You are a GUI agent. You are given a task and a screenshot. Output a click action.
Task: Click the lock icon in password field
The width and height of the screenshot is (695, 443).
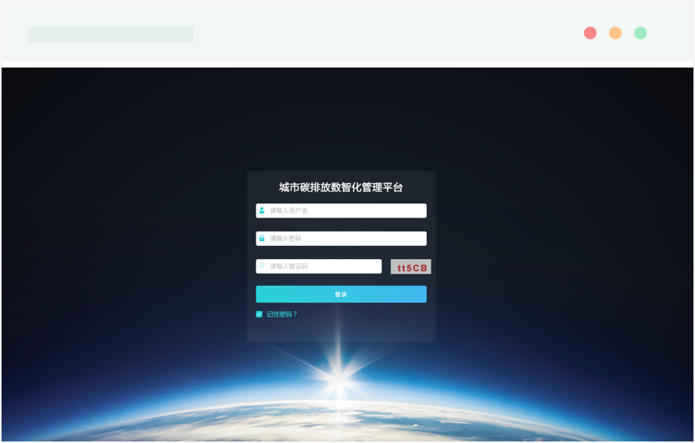262,238
